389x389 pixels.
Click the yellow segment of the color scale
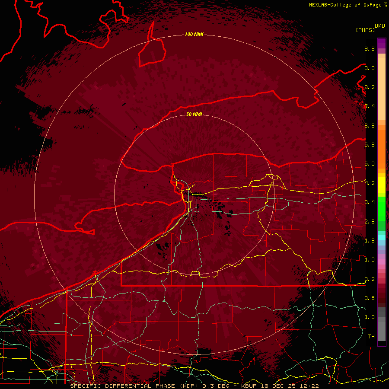[382, 185]
